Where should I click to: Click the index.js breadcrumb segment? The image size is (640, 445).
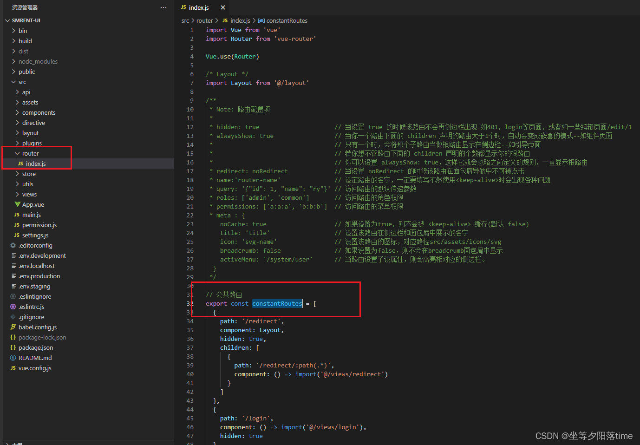[240, 20]
